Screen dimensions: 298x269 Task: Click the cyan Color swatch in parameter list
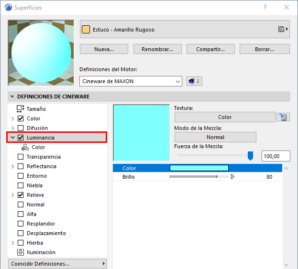(199, 168)
